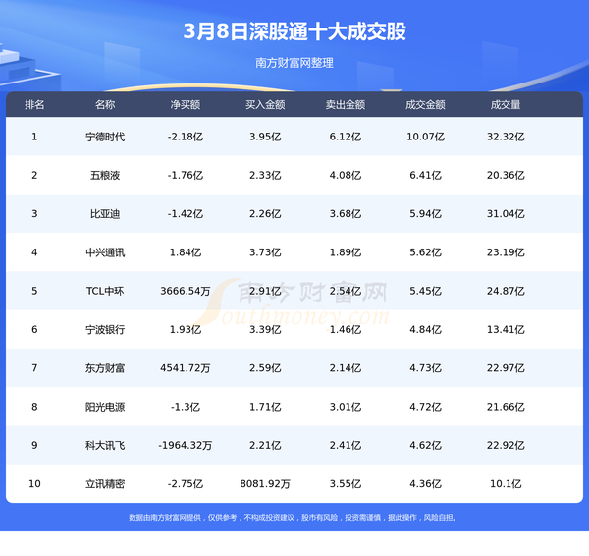Click sell amount 3.68亿
Screen dimensions: 589x556
(346, 214)
